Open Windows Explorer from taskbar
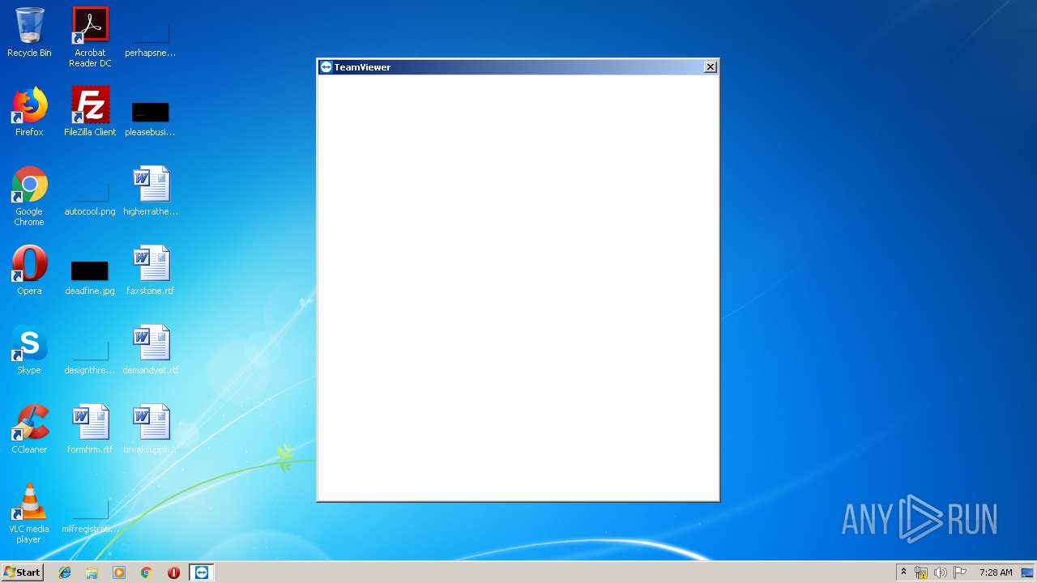The height and width of the screenshot is (583, 1037). [x=92, y=572]
